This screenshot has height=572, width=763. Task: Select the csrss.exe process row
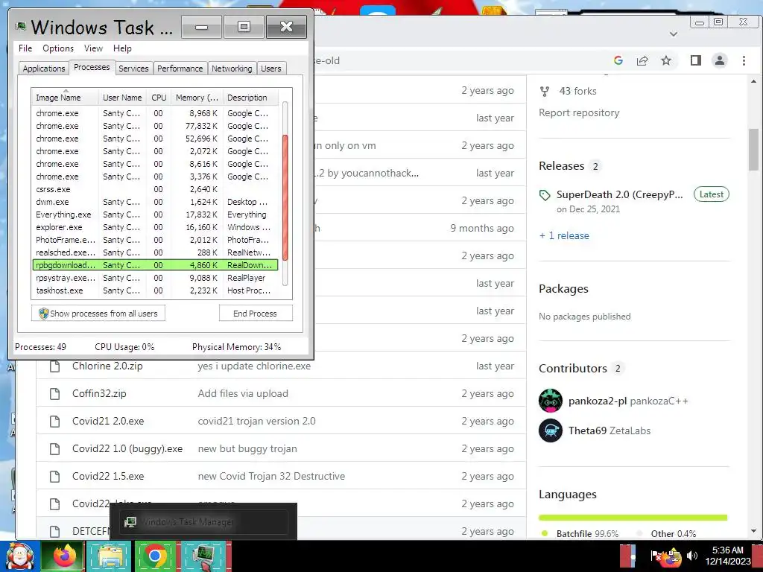pyautogui.click(x=155, y=189)
